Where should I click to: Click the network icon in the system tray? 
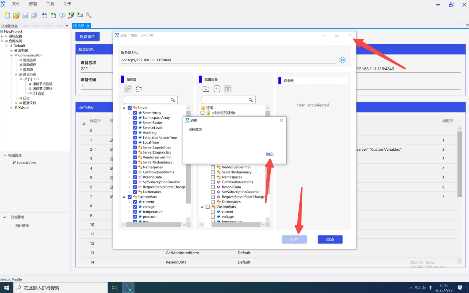pos(417,288)
